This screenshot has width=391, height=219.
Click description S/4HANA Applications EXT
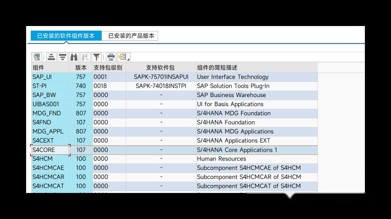[x=257, y=140]
